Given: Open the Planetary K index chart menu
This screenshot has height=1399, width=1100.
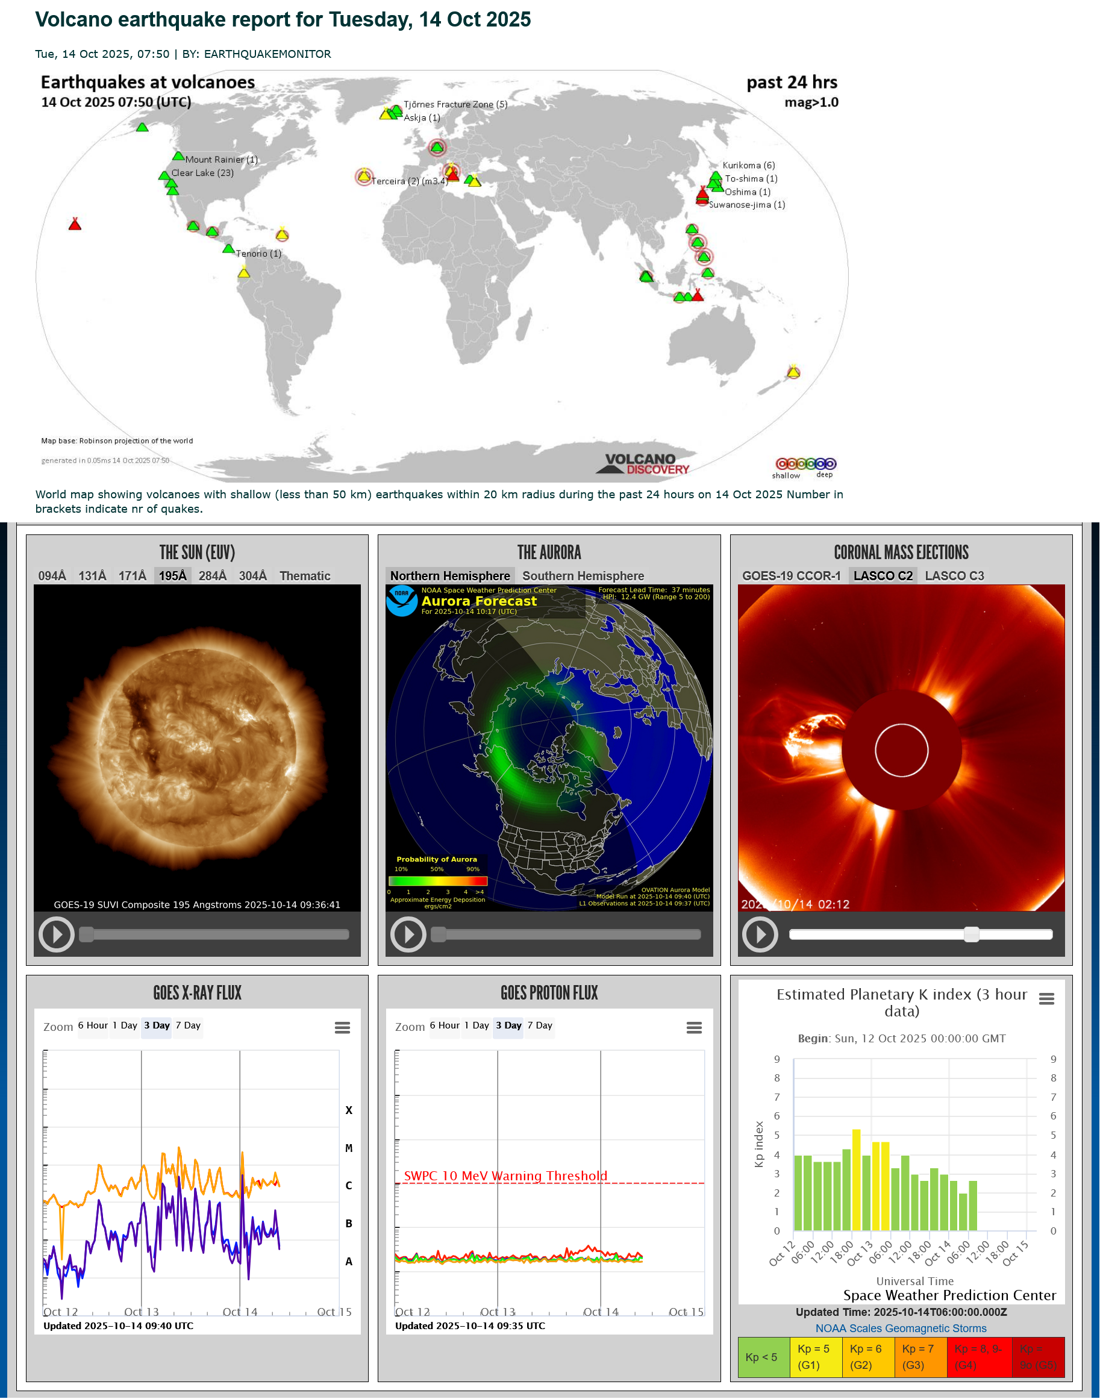Looking at the screenshot, I should coord(1046,998).
